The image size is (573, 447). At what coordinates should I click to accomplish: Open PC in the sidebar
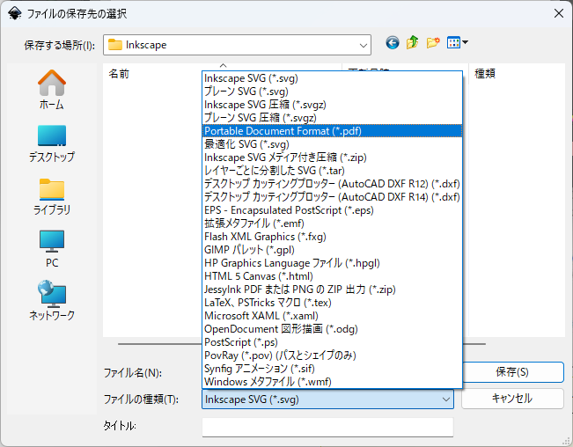(52, 249)
